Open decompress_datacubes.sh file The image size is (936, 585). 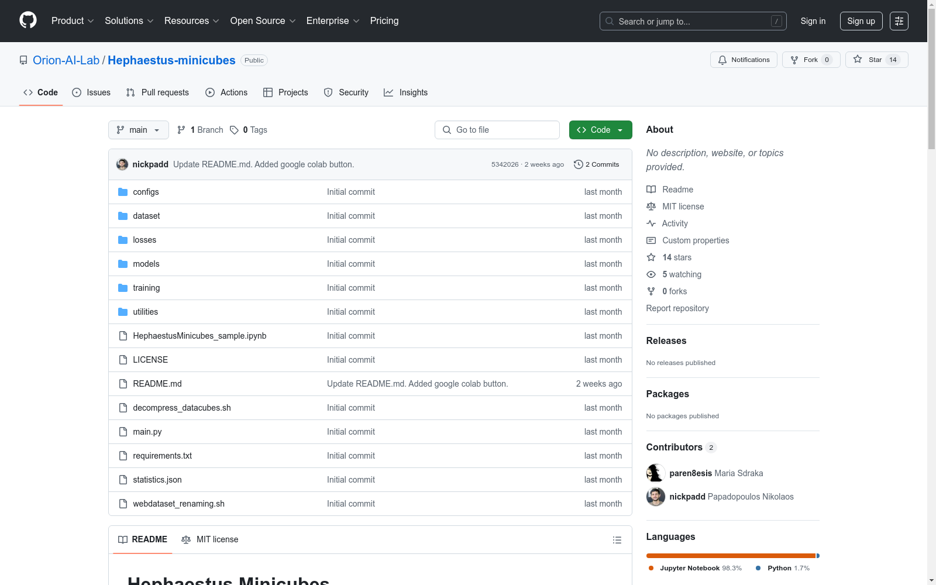click(x=182, y=408)
